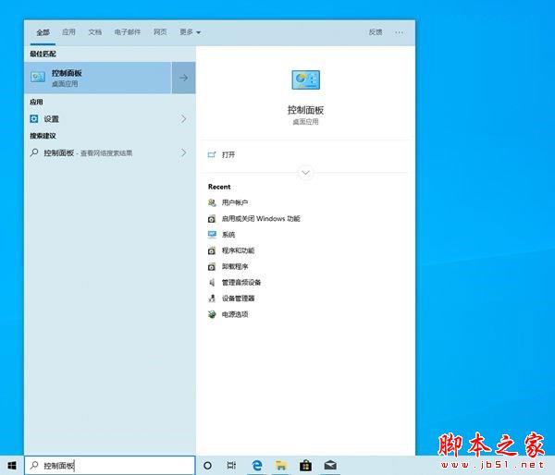
Task: Expand the 更多 dropdown filter
Action: [190, 32]
